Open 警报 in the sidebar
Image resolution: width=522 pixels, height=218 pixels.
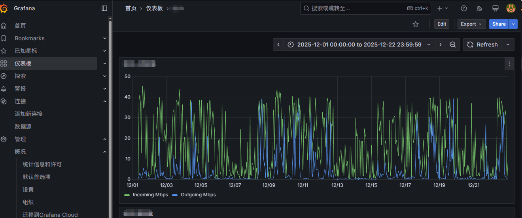20,89
